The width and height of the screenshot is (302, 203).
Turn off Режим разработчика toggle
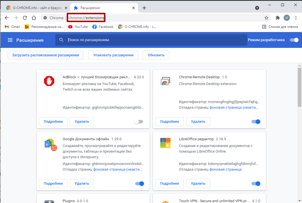tap(294, 40)
